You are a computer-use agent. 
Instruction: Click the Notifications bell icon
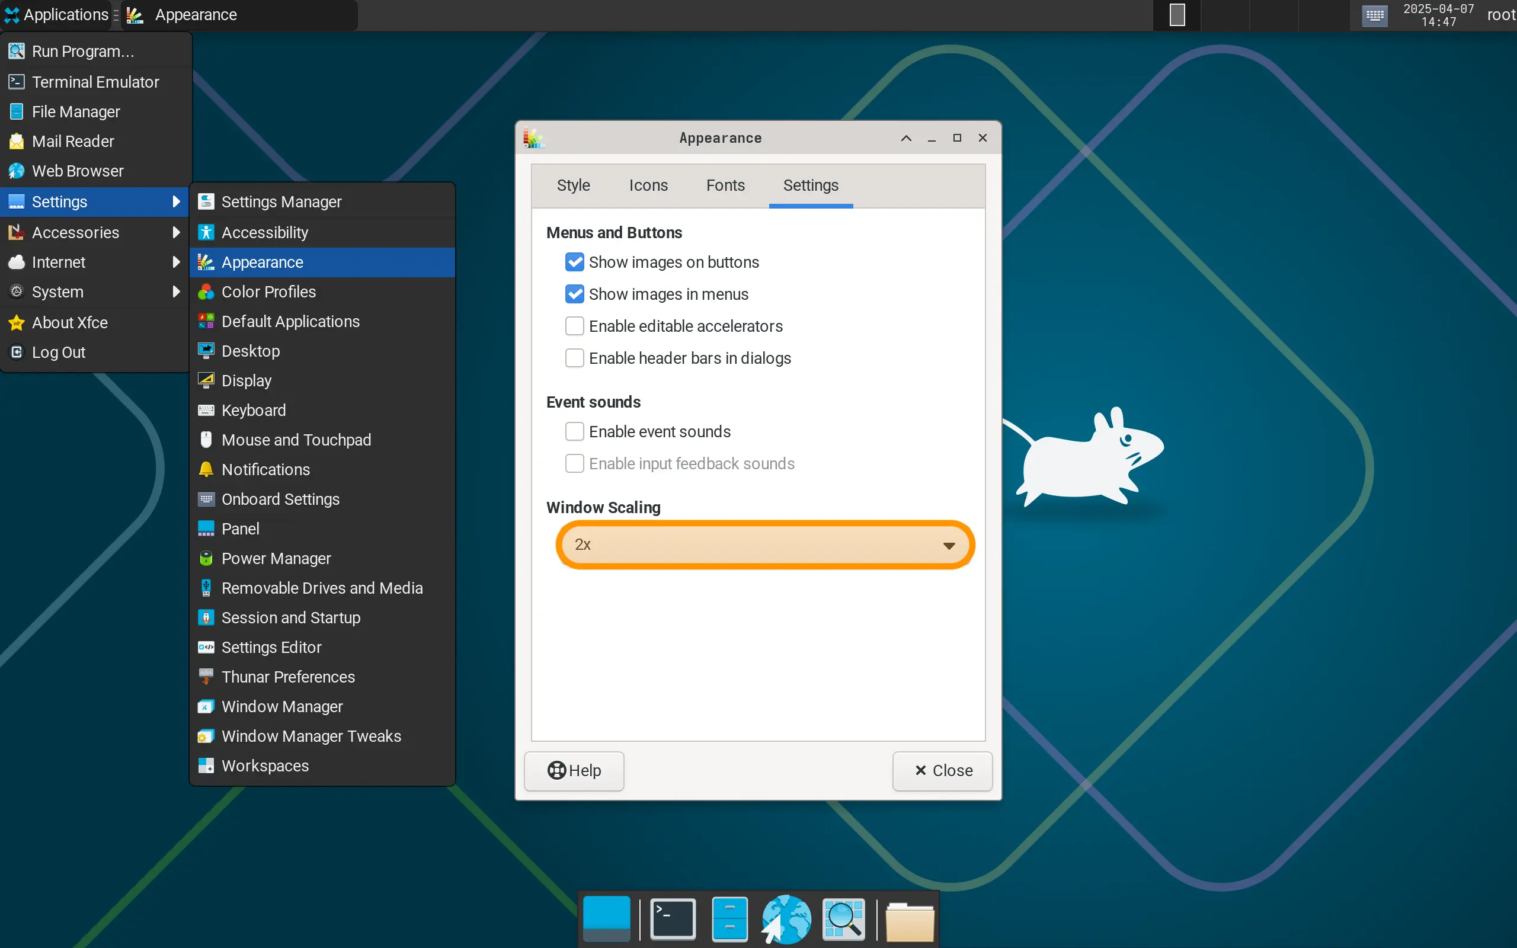pyautogui.click(x=206, y=470)
